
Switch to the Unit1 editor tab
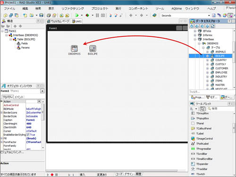[77, 21]
